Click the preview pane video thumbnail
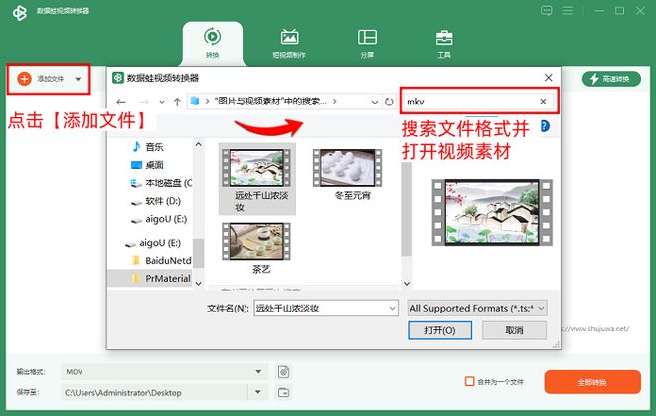The image size is (656, 416). click(492, 212)
